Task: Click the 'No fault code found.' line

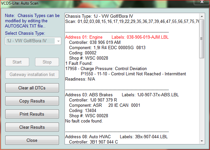Action: point(84,121)
